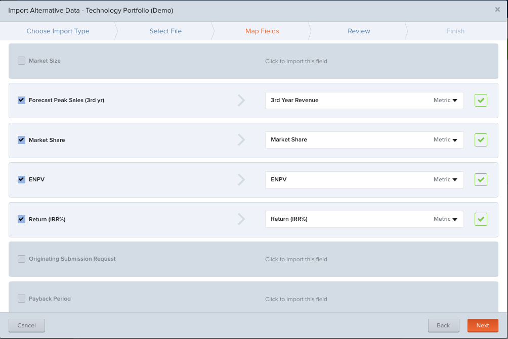Select the Finish step
This screenshot has width=508, height=339.
(x=455, y=31)
